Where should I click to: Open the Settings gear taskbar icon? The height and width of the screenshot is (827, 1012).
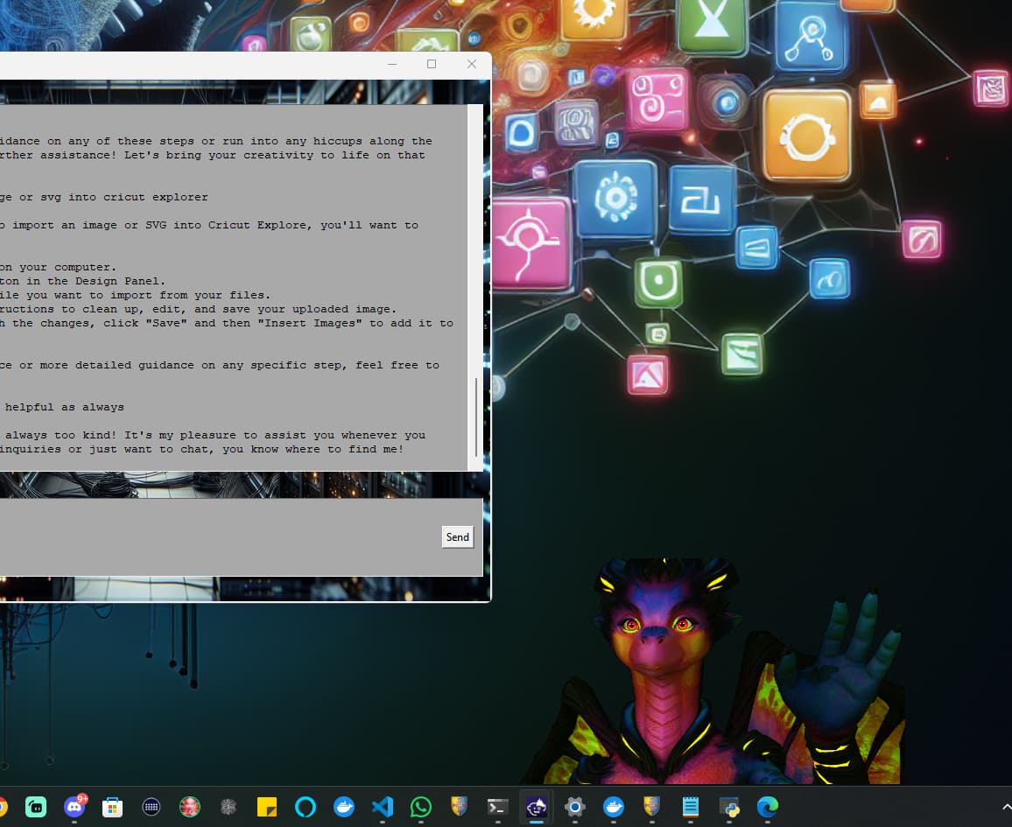574,806
